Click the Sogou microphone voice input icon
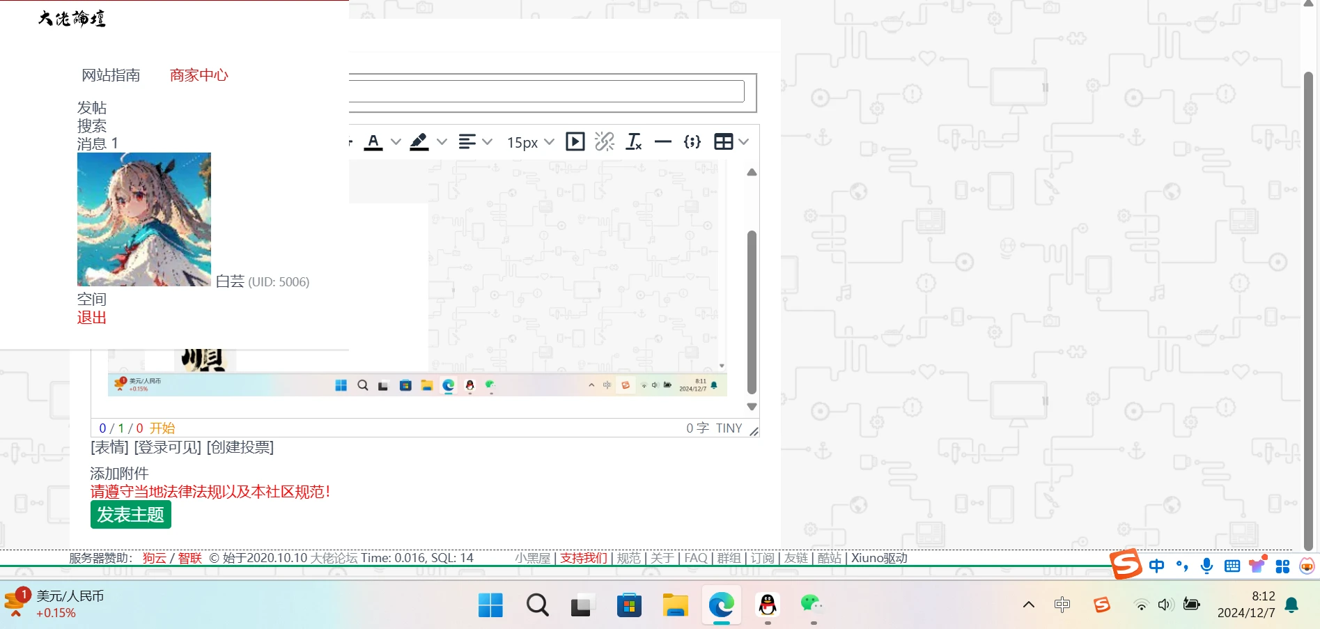Image resolution: width=1320 pixels, height=629 pixels. point(1206,566)
